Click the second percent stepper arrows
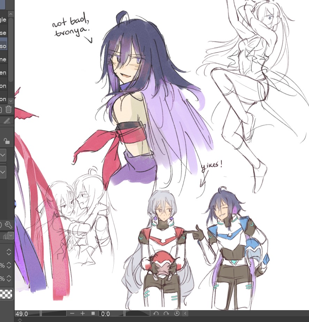Image resolution: width=309 pixels, height=322 pixels. [x=9, y=278]
